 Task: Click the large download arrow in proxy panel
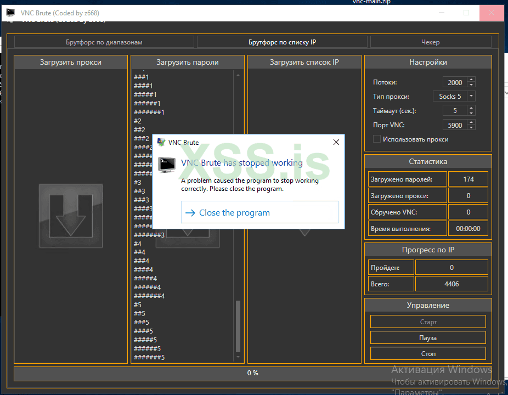coord(70,216)
